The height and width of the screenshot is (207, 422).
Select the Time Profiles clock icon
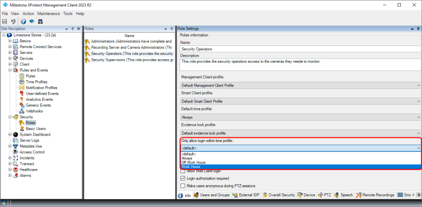pyautogui.click(x=22, y=82)
